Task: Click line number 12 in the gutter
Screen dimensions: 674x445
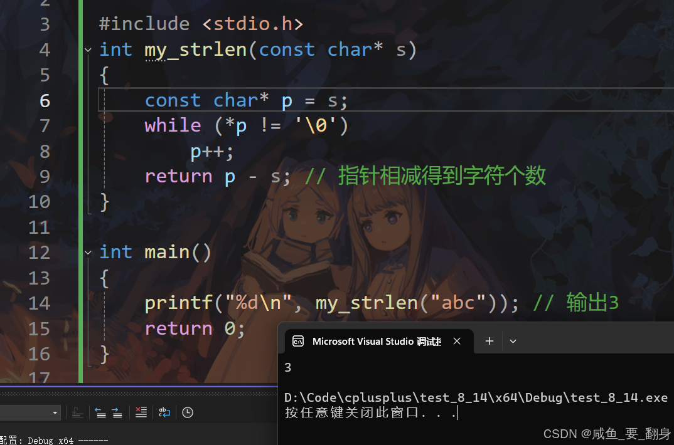Action: (39, 253)
